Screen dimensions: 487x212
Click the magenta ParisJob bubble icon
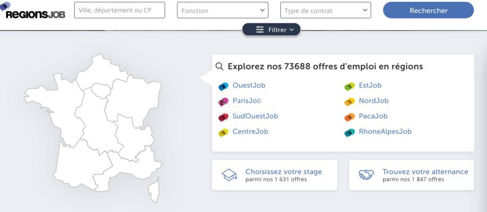tap(223, 102)
